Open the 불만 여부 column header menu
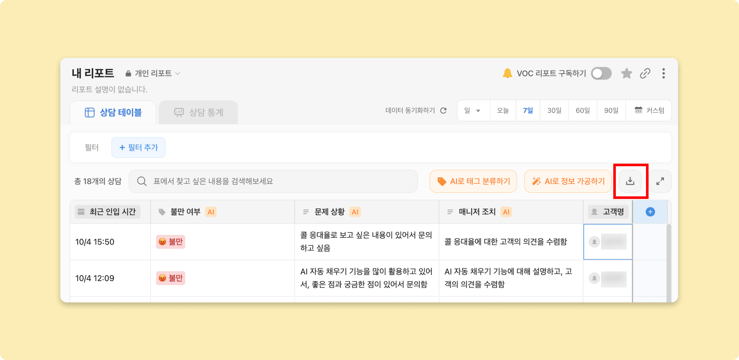Image resolution: width=739 pixels, height=360 pixels. coord(186,212)
